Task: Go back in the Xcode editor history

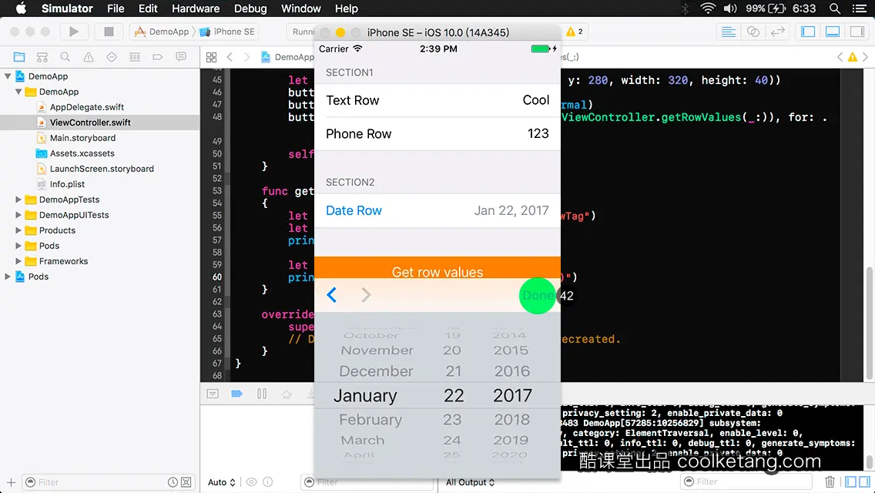Action: [x=230, y=57]
